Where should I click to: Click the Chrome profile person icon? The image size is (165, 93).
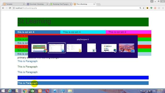(x=152, y=1)
